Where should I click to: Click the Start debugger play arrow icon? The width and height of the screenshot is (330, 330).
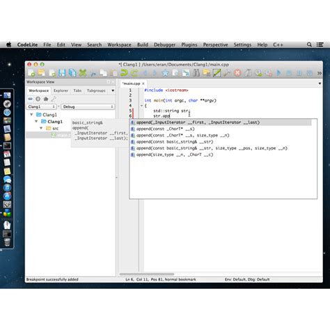coord(278,73)
